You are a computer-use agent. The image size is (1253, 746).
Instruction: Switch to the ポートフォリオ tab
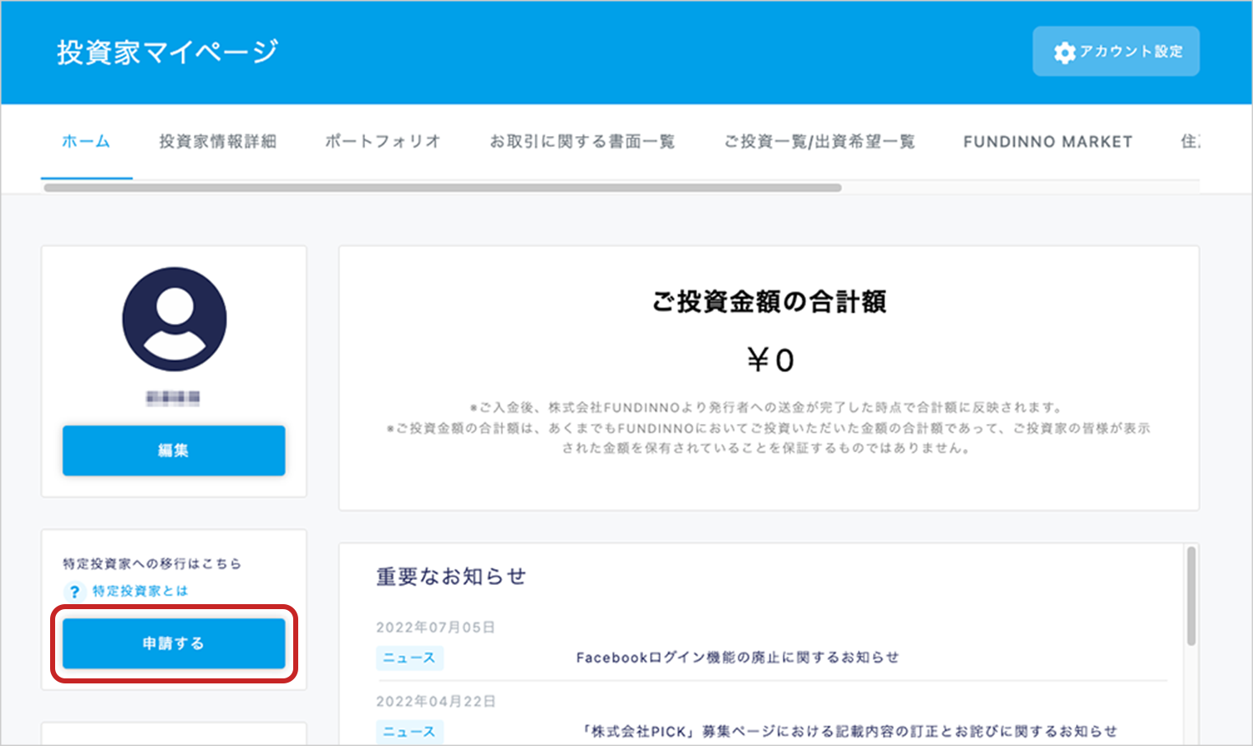383,142
